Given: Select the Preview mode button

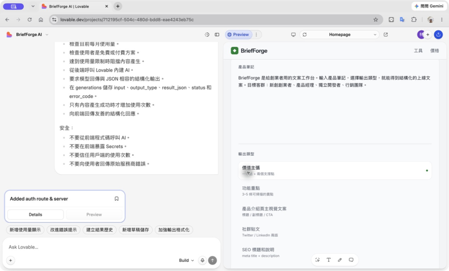Looking at the screenshot, I should [x=238, y=34].
